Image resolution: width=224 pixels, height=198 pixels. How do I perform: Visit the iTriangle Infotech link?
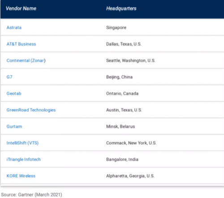point(24,159)
